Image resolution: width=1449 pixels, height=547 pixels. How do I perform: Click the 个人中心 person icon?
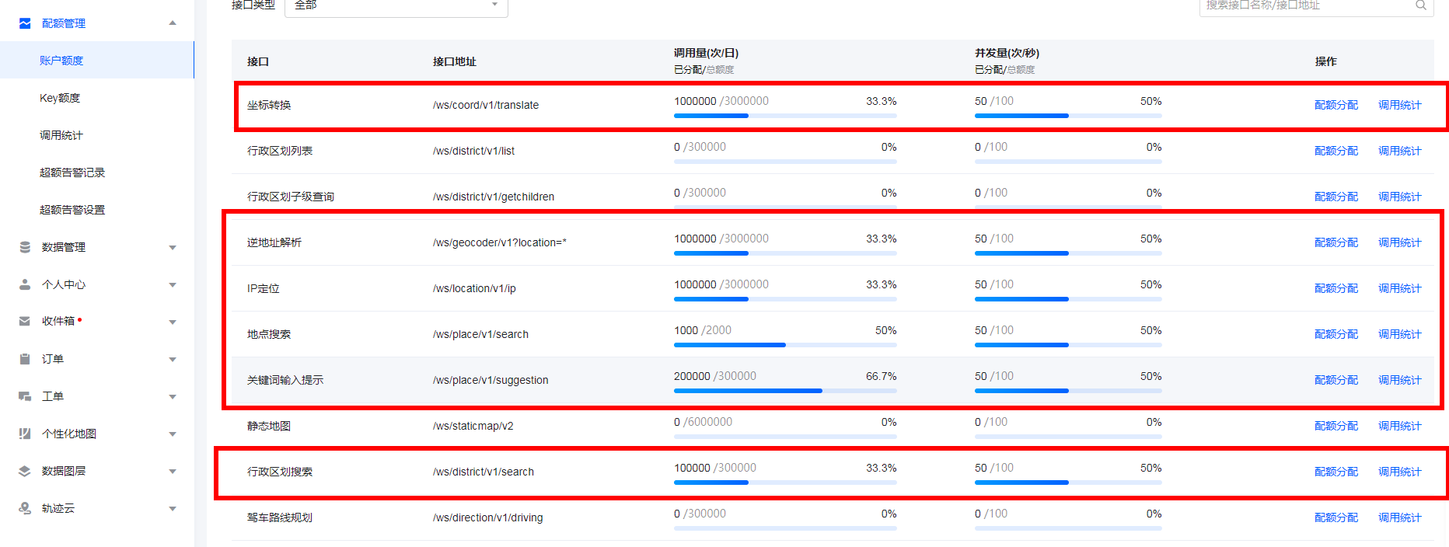pos(25,284)
